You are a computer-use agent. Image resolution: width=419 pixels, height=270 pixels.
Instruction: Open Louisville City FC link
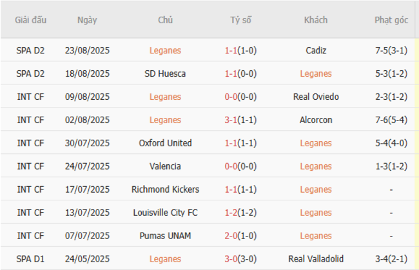[x=165, y=213]
